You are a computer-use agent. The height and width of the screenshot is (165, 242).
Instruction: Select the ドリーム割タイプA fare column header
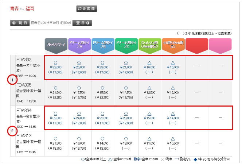point(79,46)
